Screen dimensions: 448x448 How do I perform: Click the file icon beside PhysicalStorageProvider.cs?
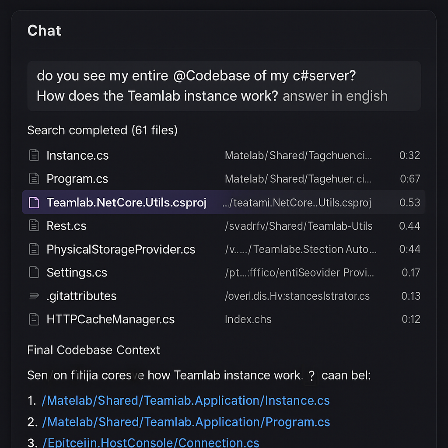[34, 249]
